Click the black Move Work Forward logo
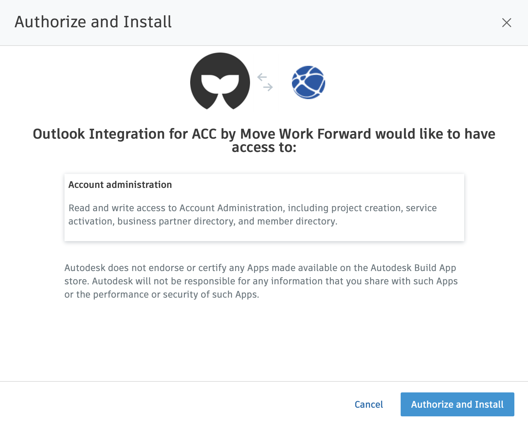 [220, 81]
